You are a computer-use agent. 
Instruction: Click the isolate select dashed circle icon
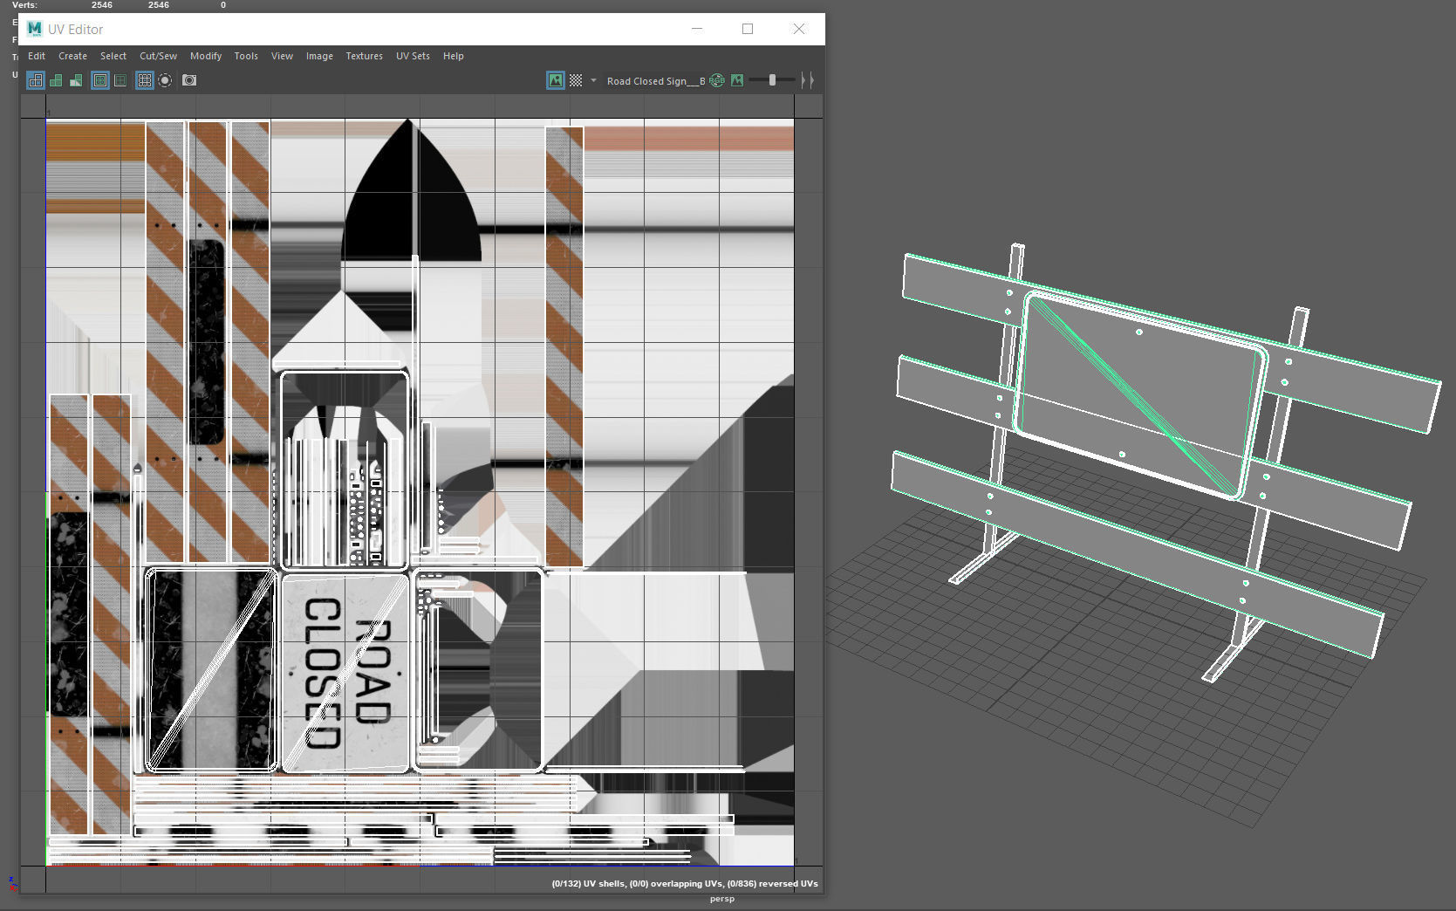[165, 80]
